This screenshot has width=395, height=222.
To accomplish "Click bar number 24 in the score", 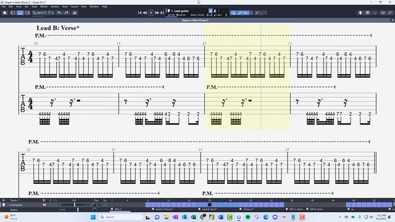I will point(200,149).
